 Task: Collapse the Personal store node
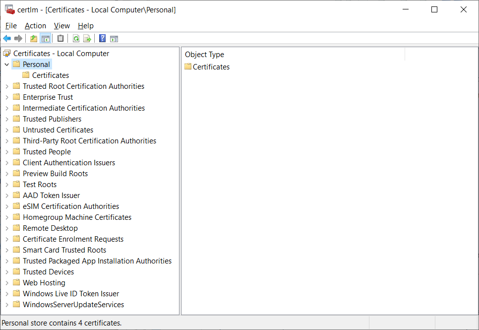pos(7,65)
